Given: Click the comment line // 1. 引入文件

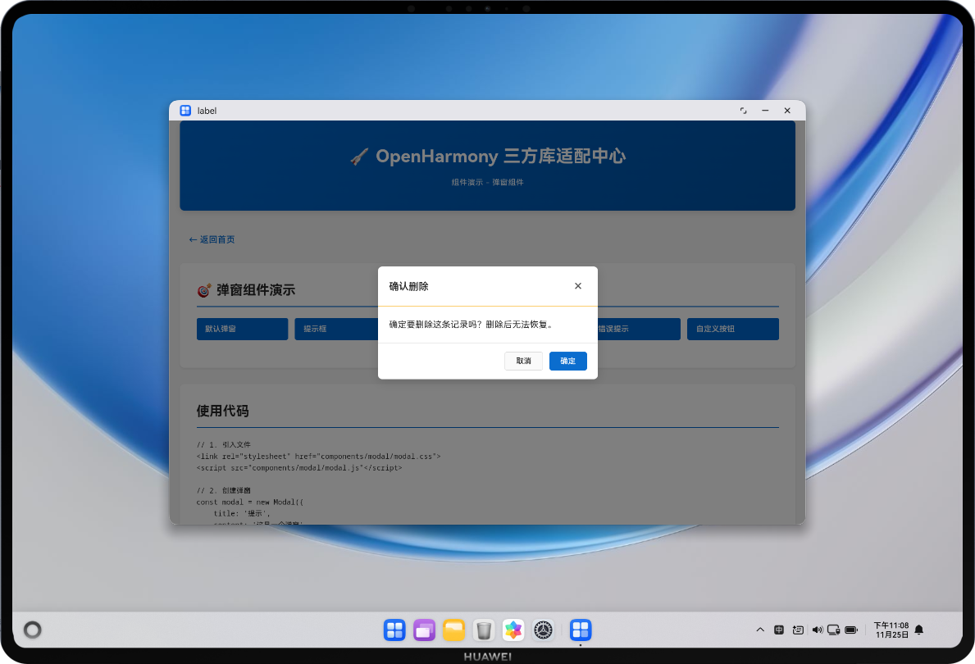Looking at the screenshot, I should [x=224, y=444].
